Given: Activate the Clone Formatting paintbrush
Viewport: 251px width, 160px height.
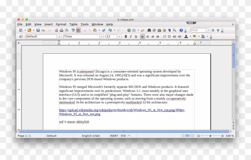Looking at the screenshot, I should [104, 30].
